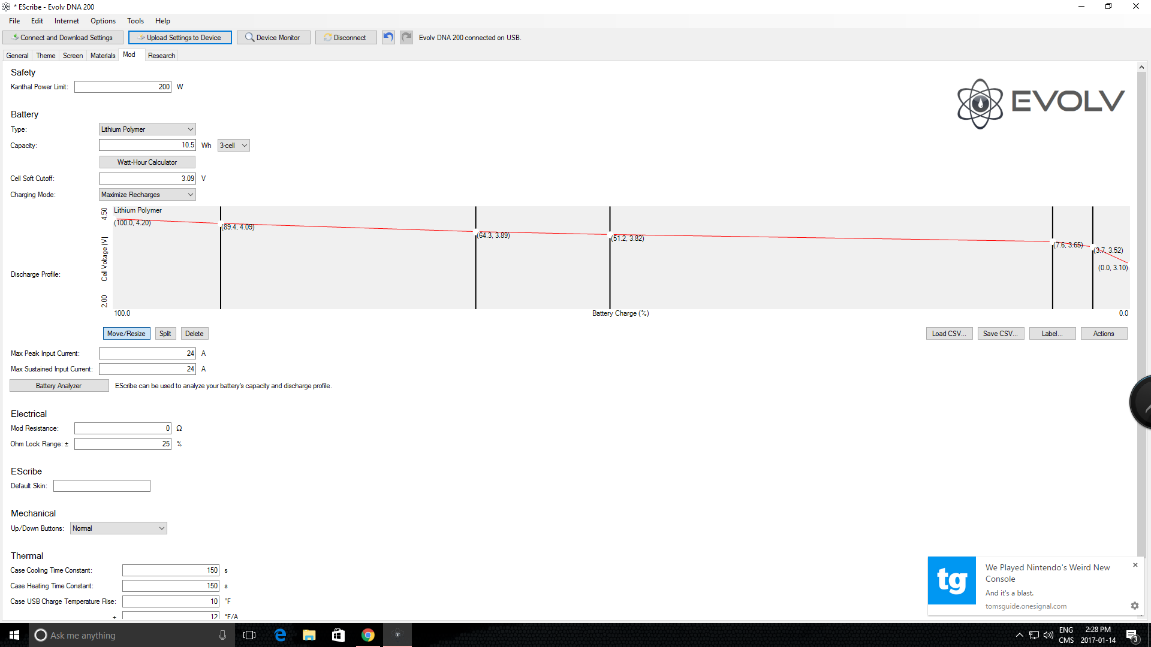Close the Nintendo notification popup
Image resolution: width=1151 pixels, height=647 pixels.
[1135, 565]
